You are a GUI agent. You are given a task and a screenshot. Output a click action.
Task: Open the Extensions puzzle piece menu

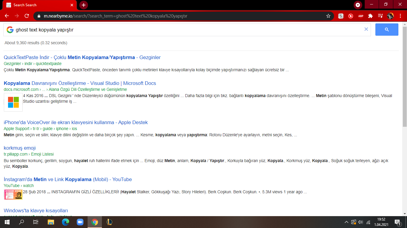point(370,16)
